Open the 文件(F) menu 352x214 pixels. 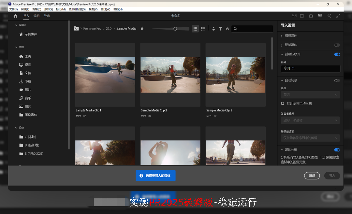13,9
